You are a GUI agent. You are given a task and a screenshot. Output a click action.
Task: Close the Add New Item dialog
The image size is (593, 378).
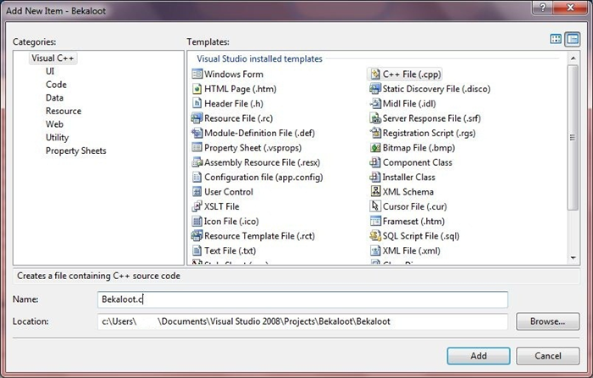coord(570,8)
